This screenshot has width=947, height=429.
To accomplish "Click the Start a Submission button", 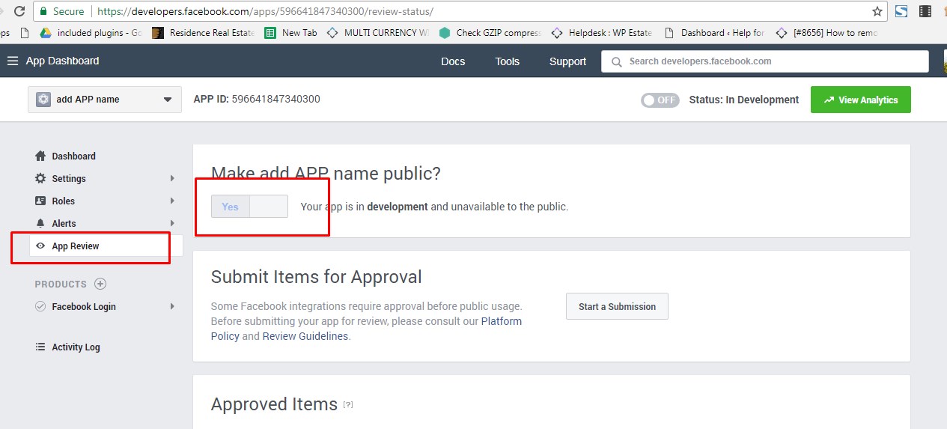I will pos(617,306).
